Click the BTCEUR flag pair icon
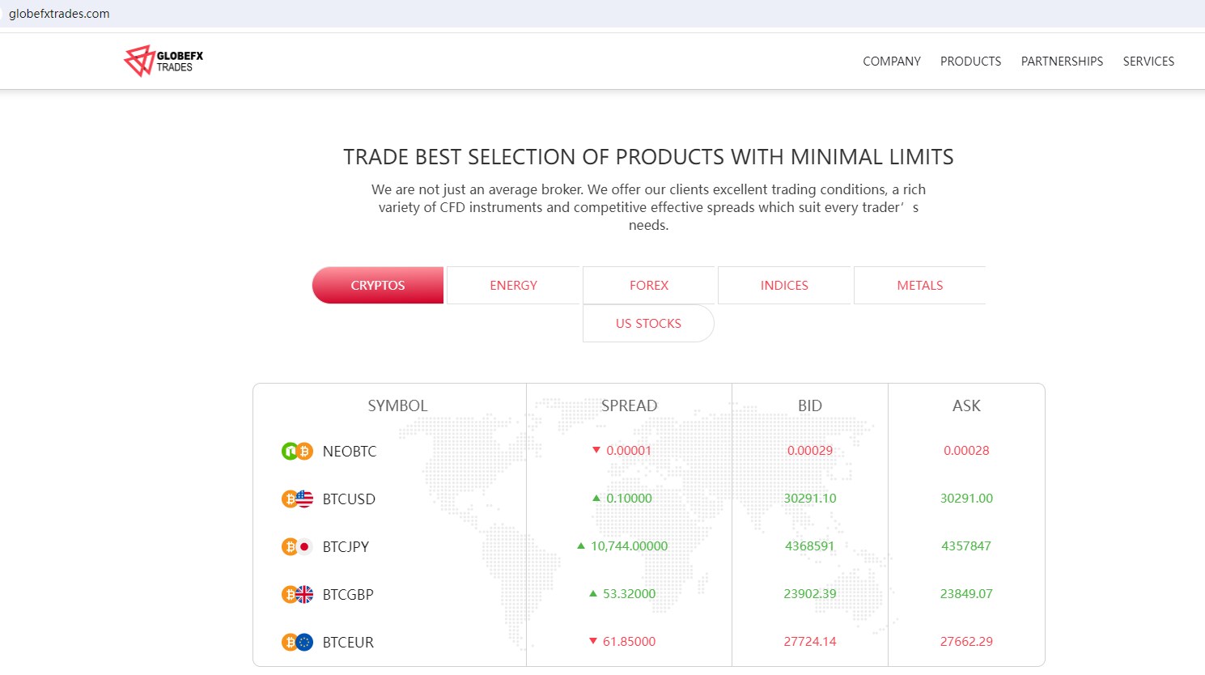The height and width of the screenshot is (675, 1205). tap(297, 643)
